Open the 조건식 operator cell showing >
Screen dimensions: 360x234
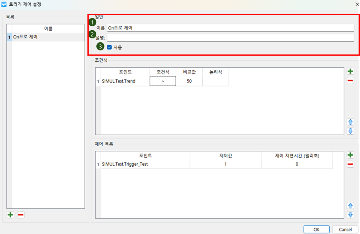point(163,81)
